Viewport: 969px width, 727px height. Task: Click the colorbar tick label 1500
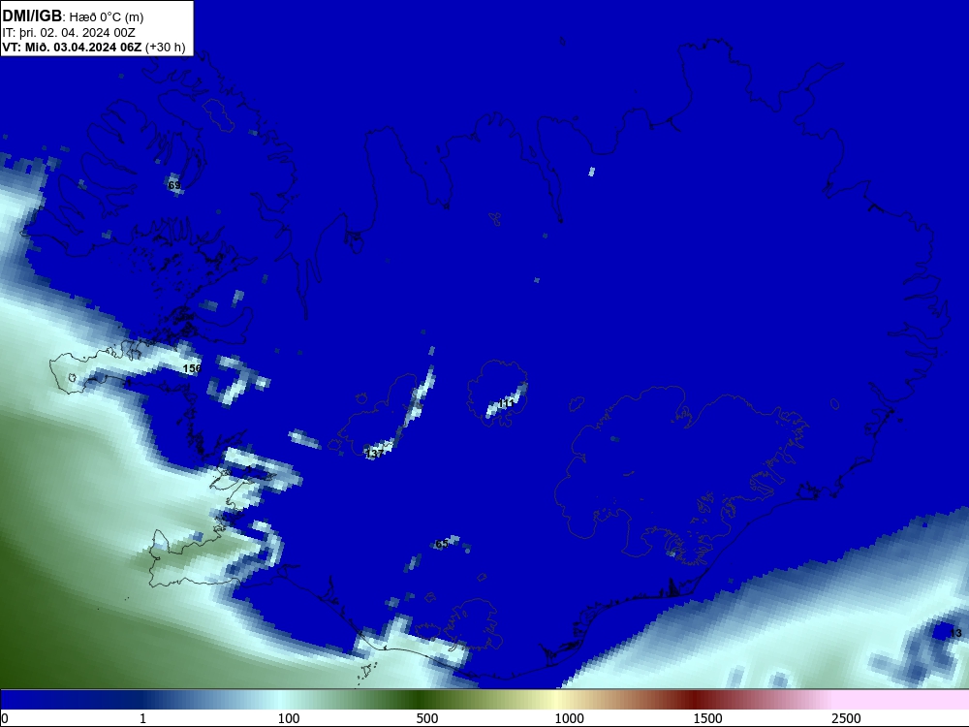point(707,718)
